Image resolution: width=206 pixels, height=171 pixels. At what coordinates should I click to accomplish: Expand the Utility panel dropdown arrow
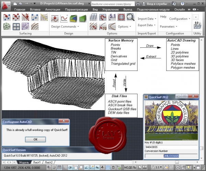(x=196, y=17)
